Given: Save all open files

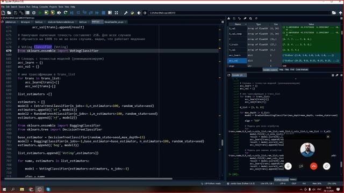Looking at the screenshot, I should pyautogui.click(x=21, y=13).
